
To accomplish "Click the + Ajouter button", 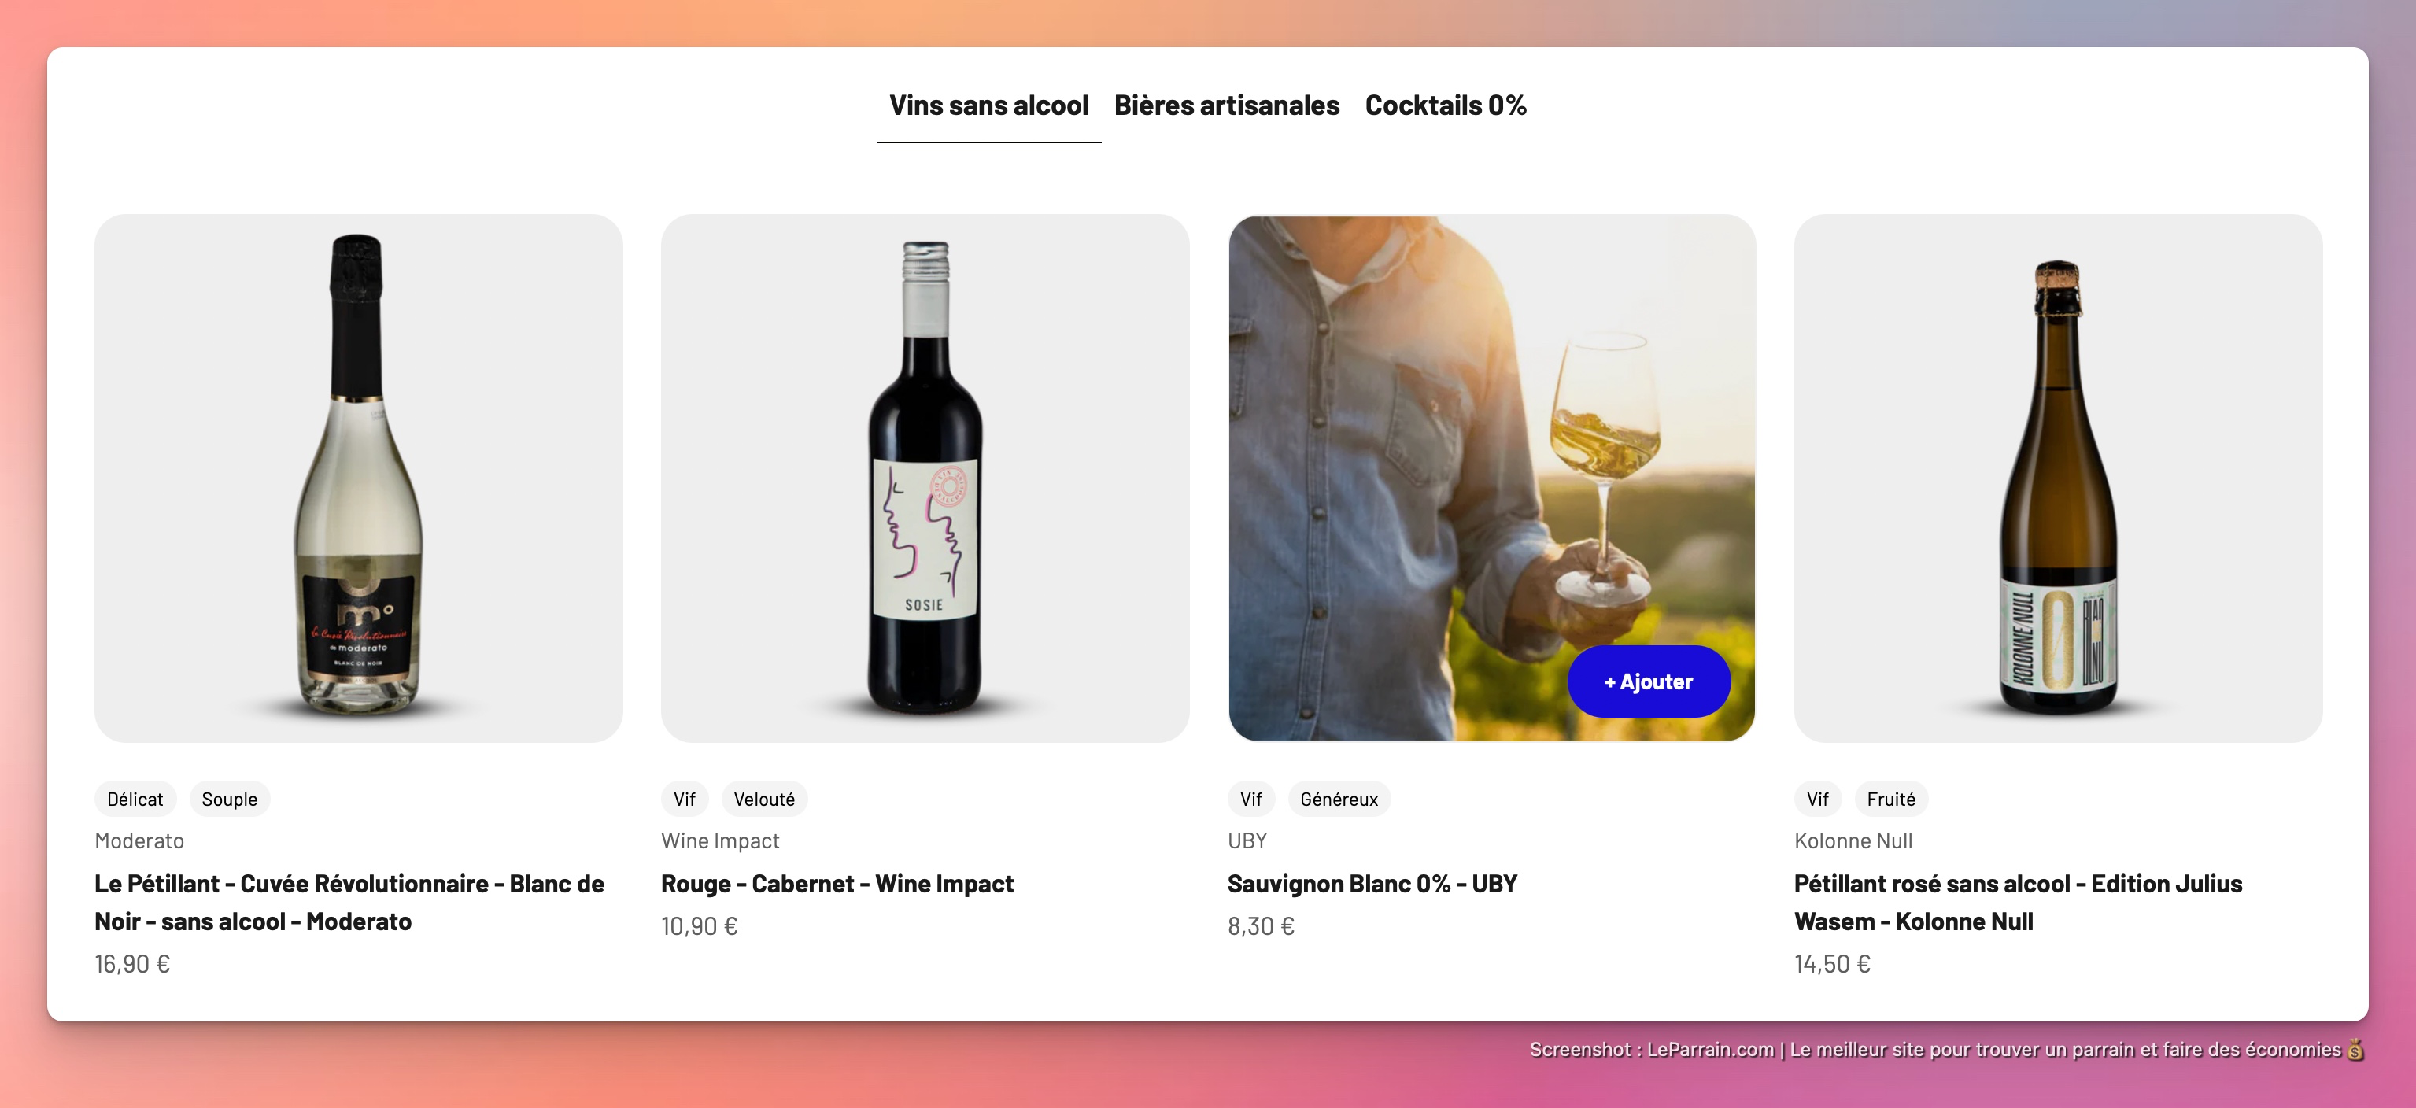I will [1648, 682].
